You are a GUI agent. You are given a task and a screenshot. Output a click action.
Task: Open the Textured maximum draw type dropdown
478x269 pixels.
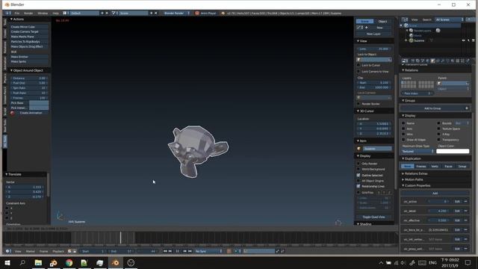coord(418,151)
